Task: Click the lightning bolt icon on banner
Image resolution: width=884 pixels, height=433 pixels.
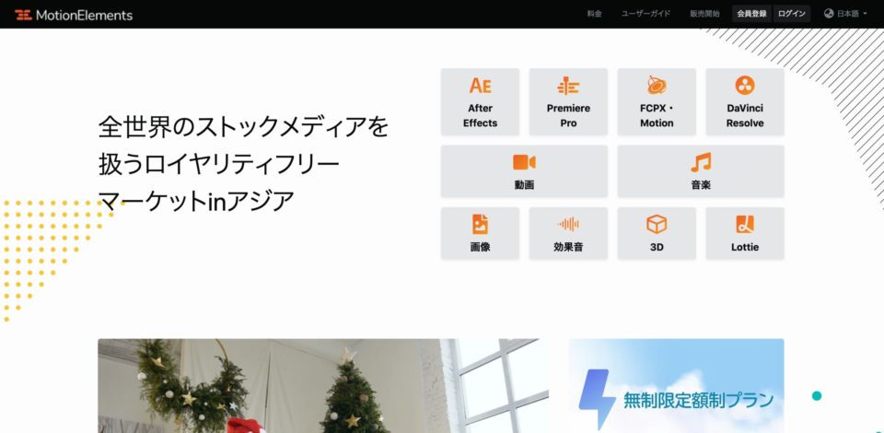Action: click(x=597, y=399)
